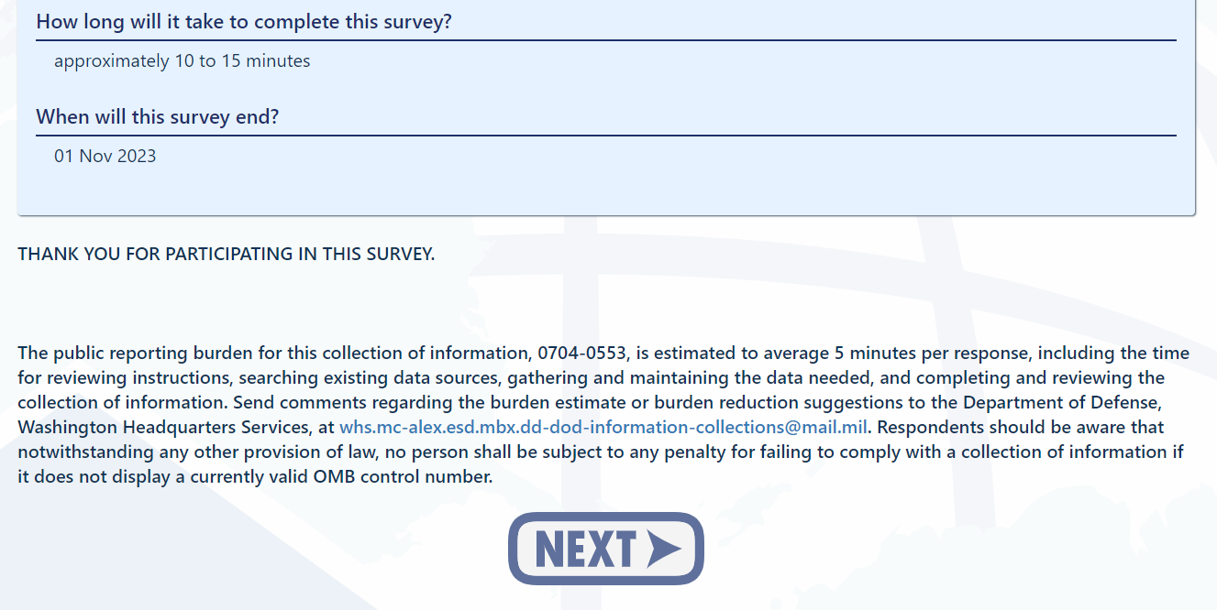This screenshot has height=610, width=1217.
Task: Click the divider line under the "How long" heading
Action: (605, 40)
